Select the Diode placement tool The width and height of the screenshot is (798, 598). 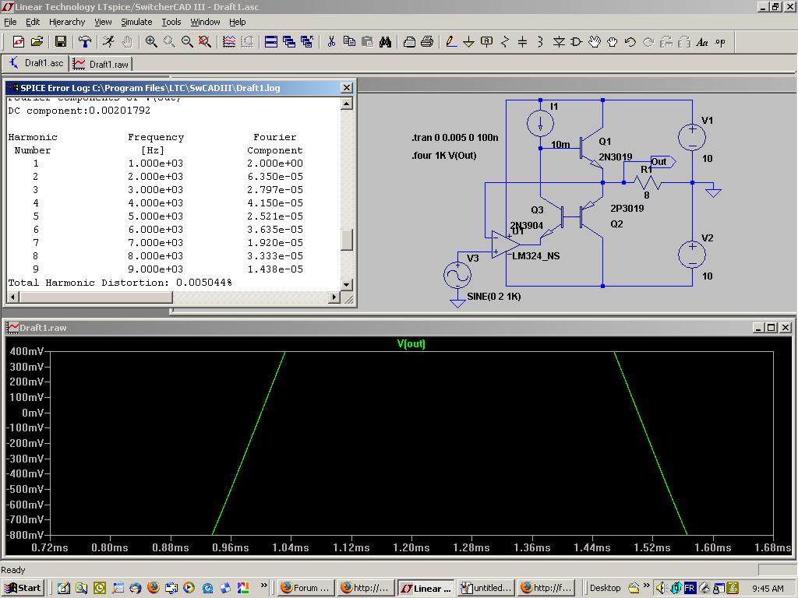tap(559, 42)
